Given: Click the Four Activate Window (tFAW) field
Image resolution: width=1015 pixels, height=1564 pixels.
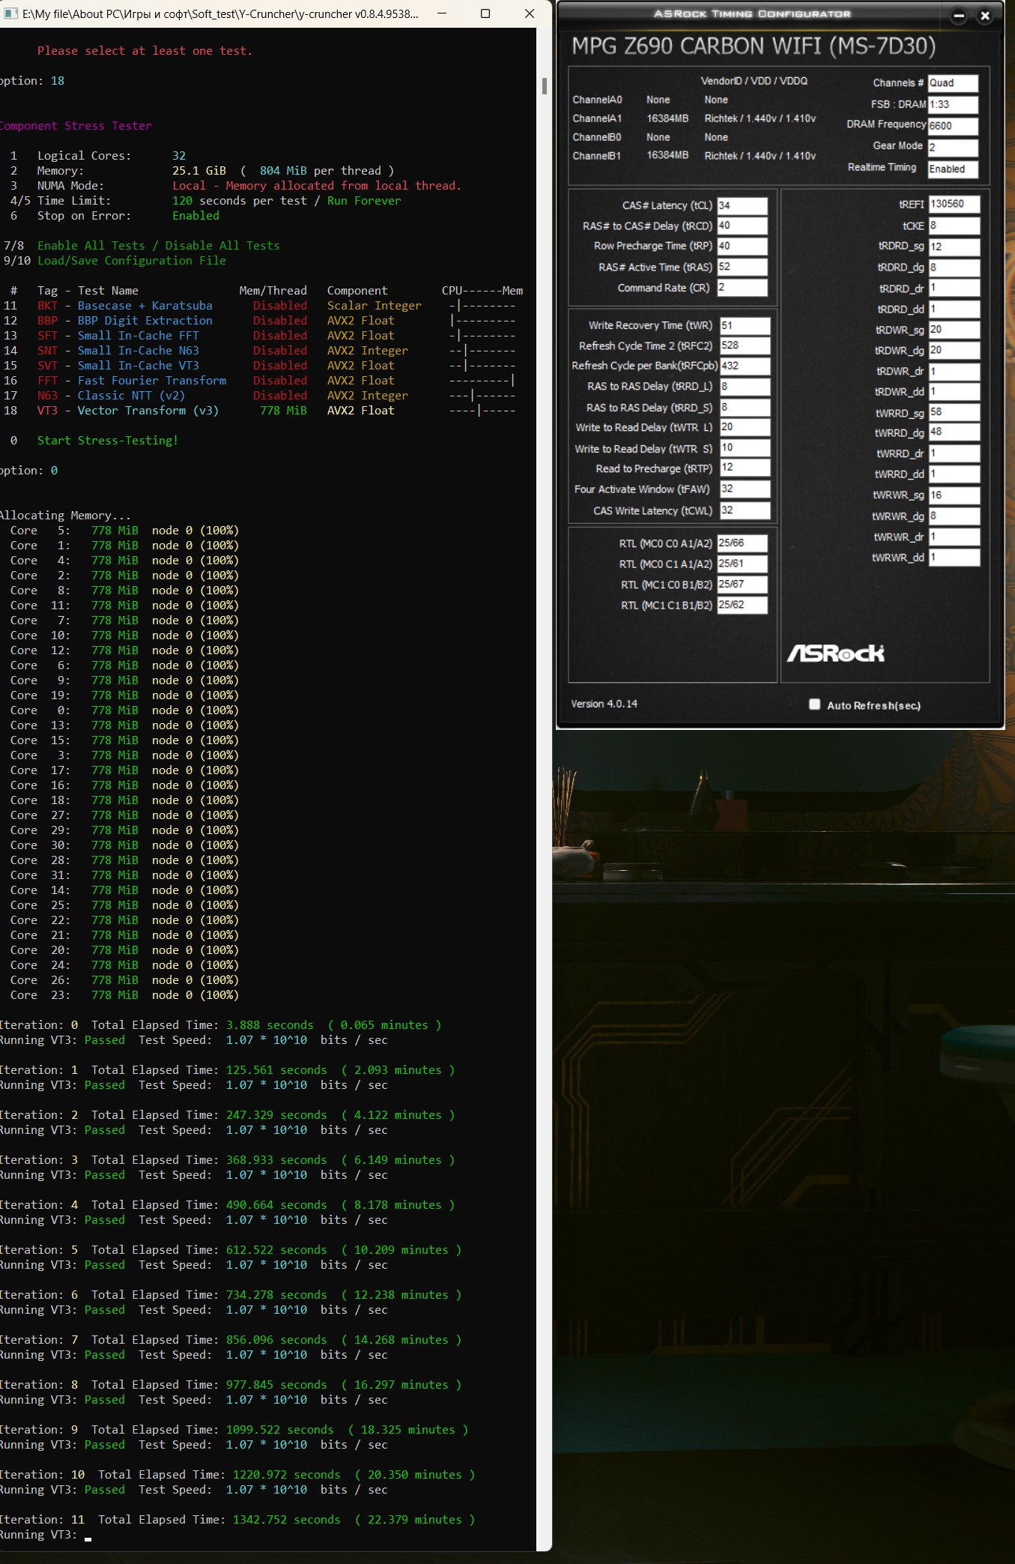Looking at the screenshot, I should pos(745,489).
